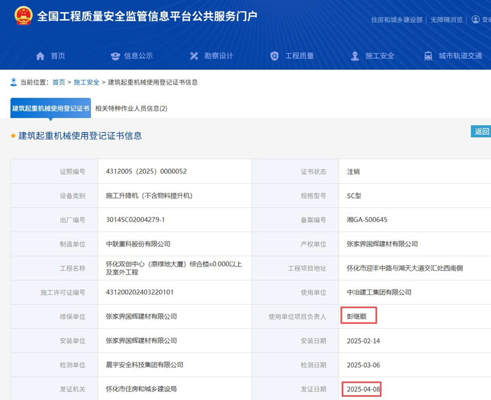Click the 勘察设计 tools icon

point(195,56)
